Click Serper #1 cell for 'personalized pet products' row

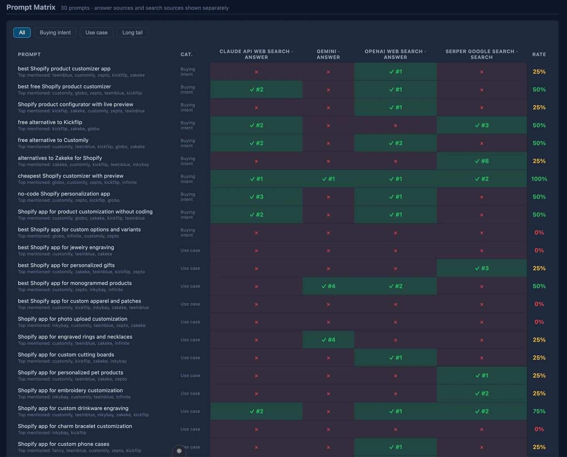pyautogui.click(x=482, y=375)
